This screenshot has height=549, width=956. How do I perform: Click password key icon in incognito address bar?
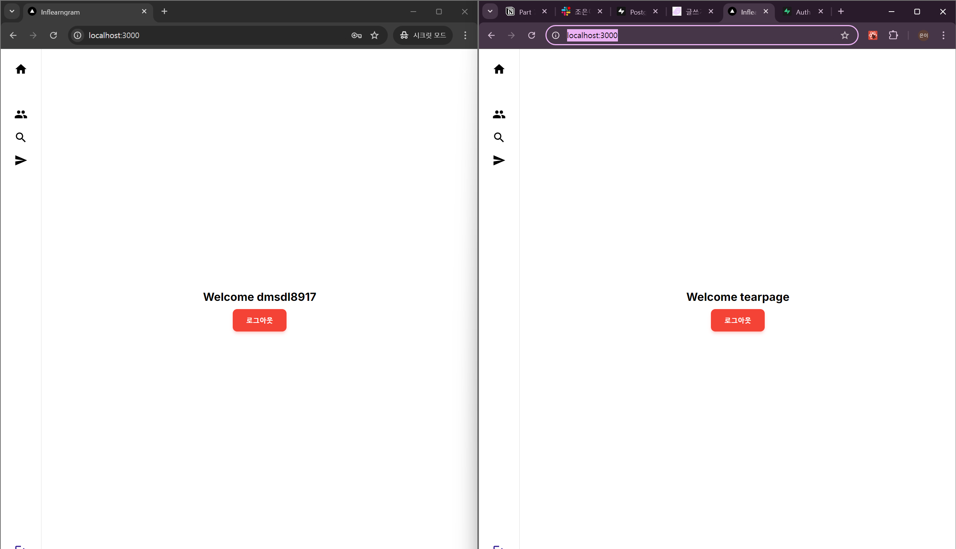pos(356,36)
